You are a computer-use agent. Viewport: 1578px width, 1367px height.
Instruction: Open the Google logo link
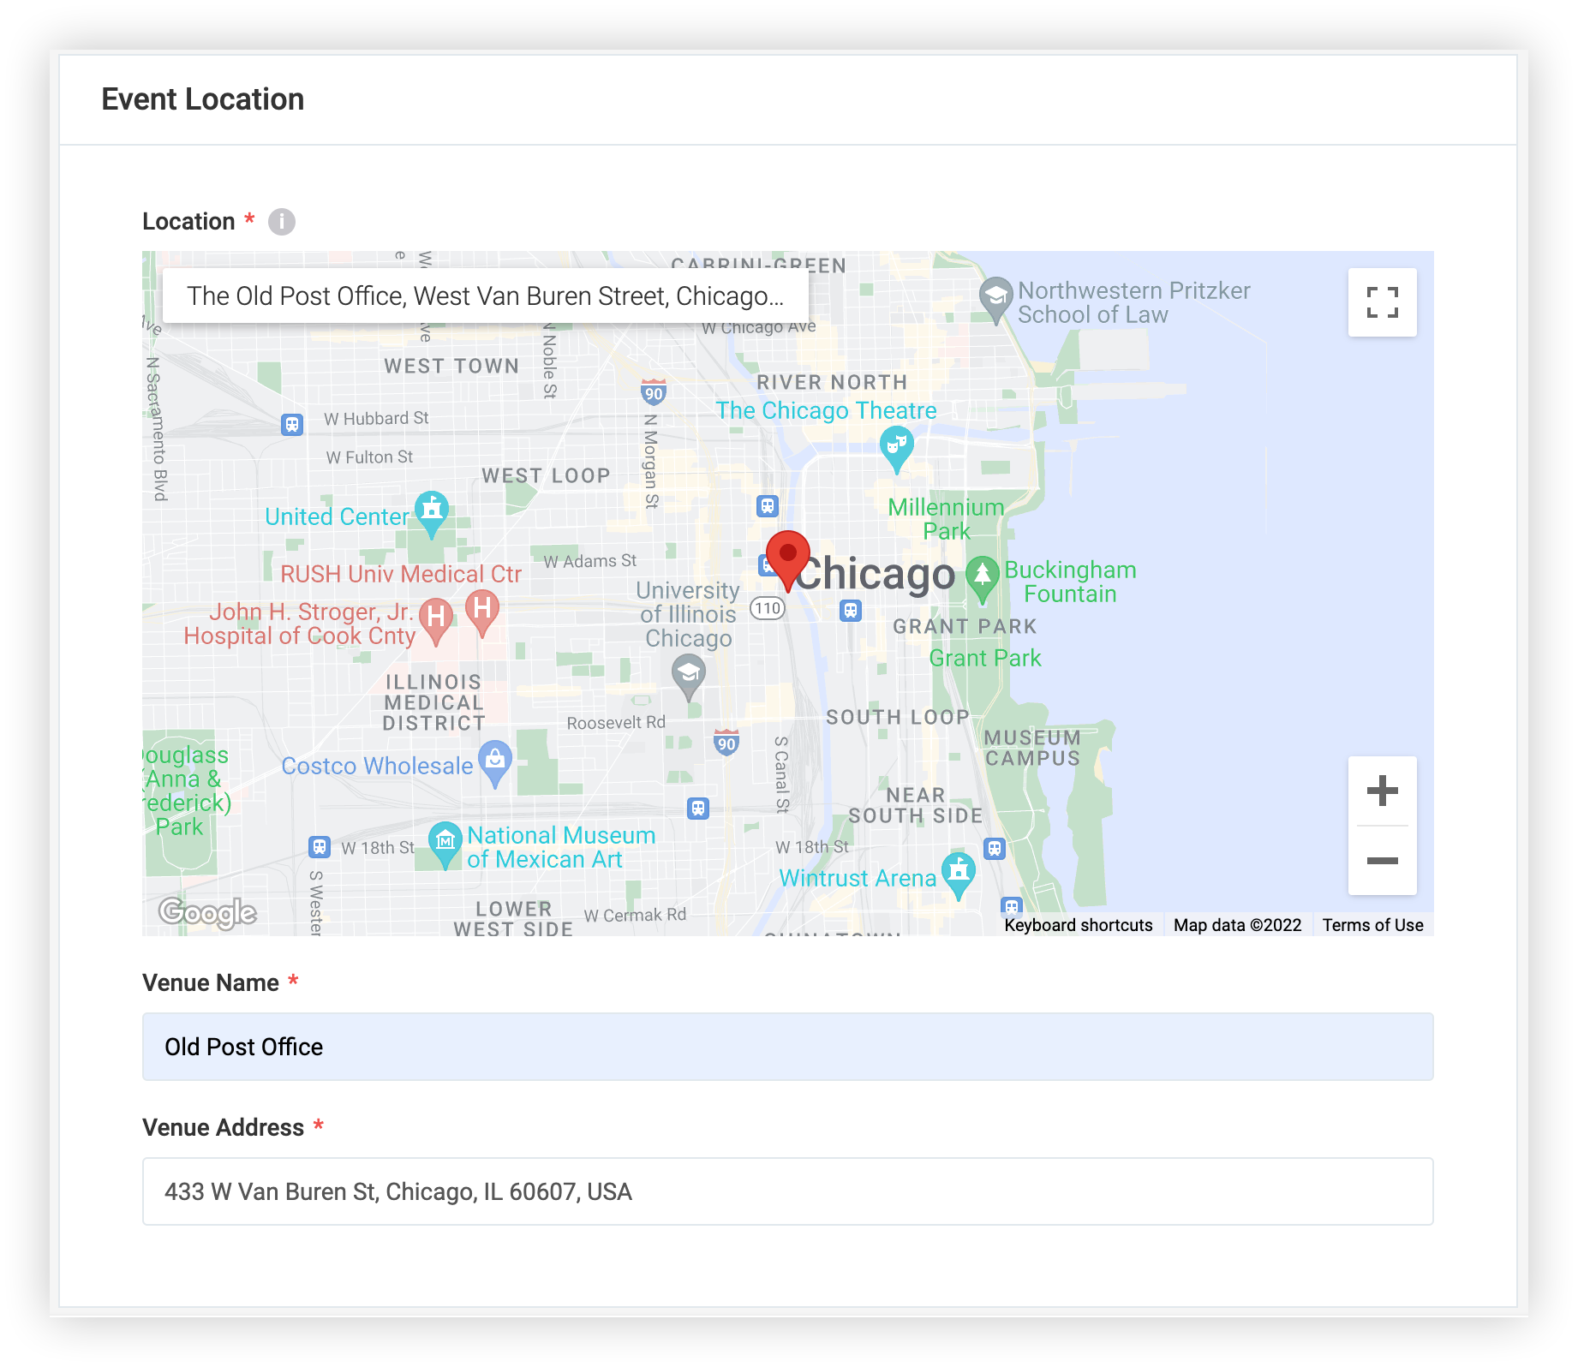[x=207, y=912]
